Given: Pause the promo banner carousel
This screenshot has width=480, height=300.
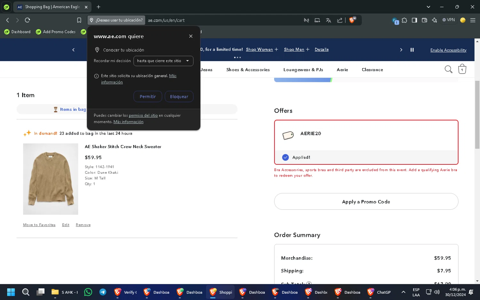Looking at the screenshot, I should click(x=412, y=50).
